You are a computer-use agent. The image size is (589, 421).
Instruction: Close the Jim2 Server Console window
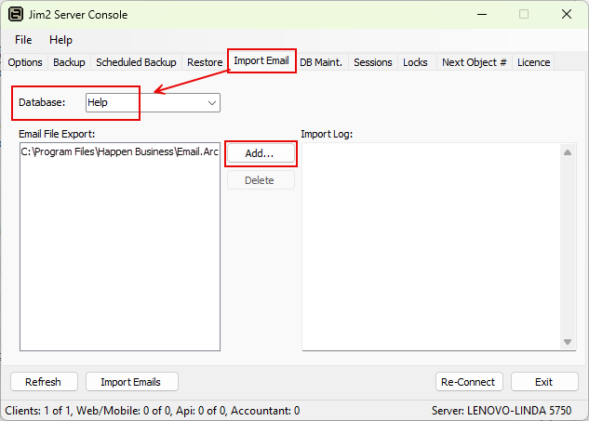point(567,15)
